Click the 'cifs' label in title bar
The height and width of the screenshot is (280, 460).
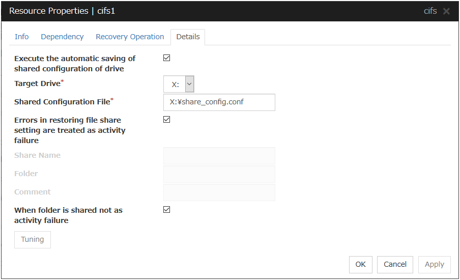pyautogui.click(x=430, y=11)
